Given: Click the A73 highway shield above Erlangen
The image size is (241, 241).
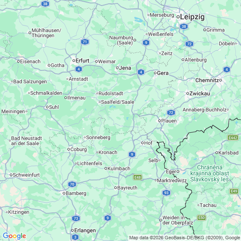Looking at the screenshot, I should coord(76,218).
